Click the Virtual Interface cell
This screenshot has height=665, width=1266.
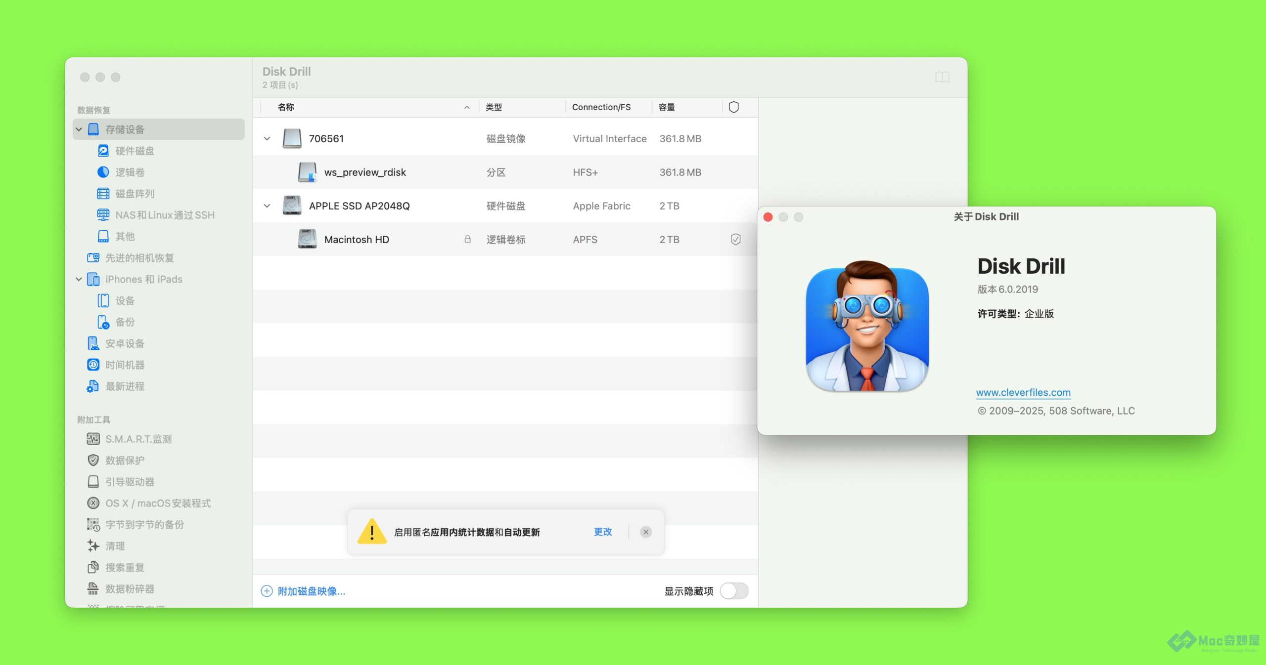coord(610,139)
